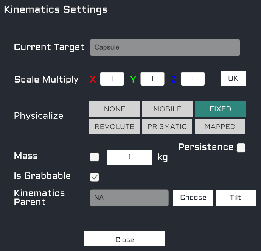
Task: Select the FIXED physicalize option
Action: coord(220,109)
